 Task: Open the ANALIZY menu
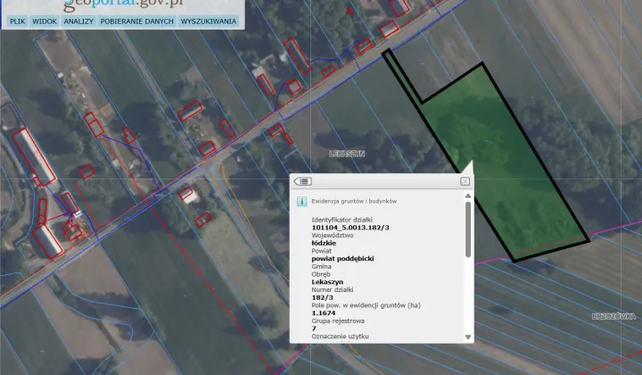[x=78, y=21]
